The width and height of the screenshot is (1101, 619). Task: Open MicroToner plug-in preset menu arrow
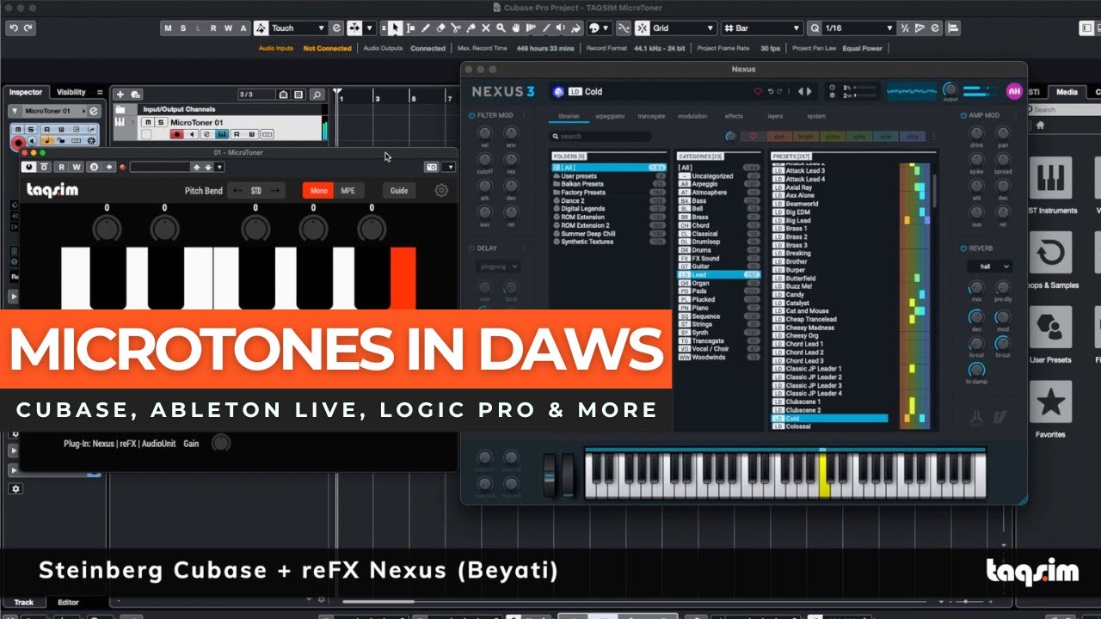coord(219,167)
